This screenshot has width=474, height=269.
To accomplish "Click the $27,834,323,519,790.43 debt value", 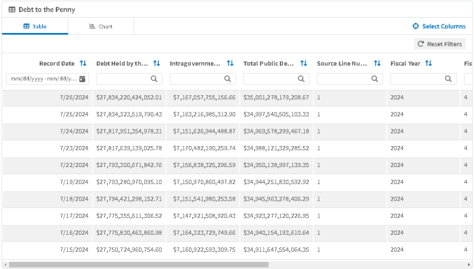I will pos(129,114).
